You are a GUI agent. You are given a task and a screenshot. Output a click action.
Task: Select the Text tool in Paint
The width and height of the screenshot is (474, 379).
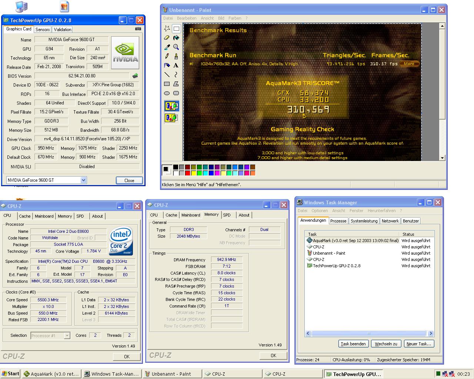click(x=176, y=66)
